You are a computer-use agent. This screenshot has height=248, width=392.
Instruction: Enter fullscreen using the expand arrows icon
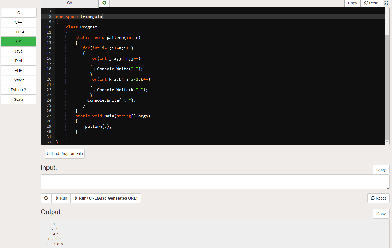click(386, 3)
